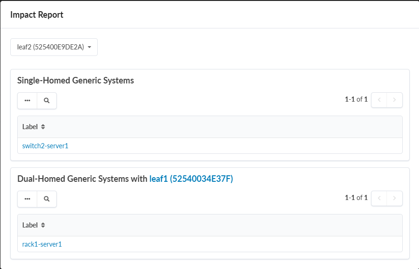
Task: Open the rack1-server1 link
Action: [x=42, y=244]
